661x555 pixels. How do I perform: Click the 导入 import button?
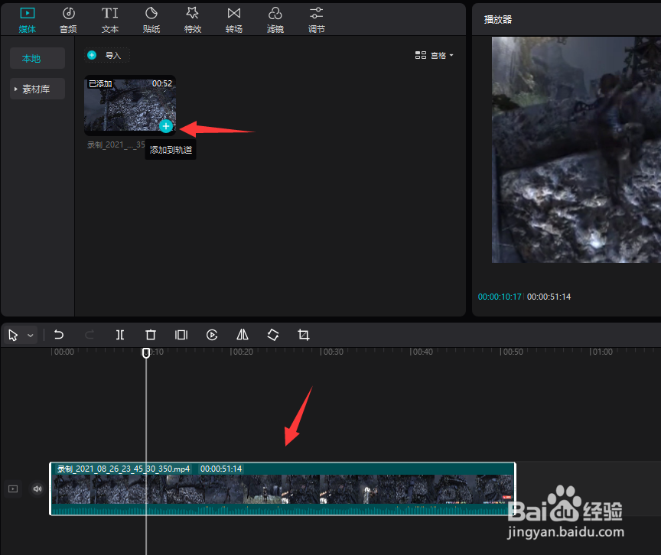tap(107, 55)
